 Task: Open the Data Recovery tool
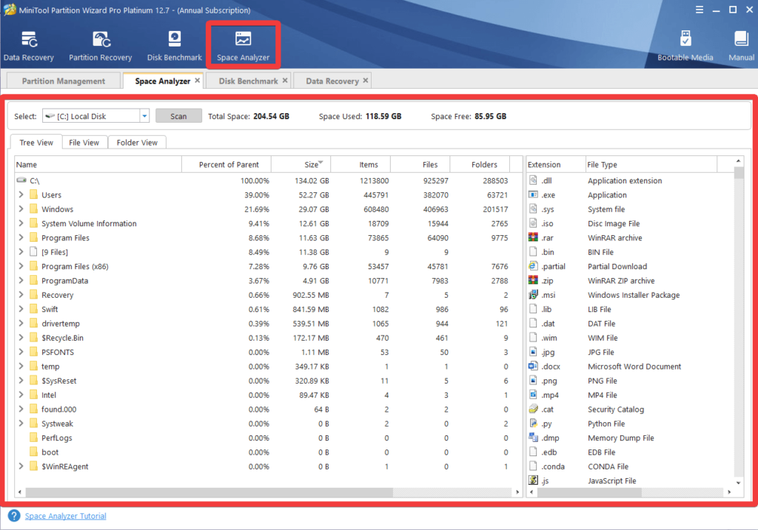click(29, 47)
